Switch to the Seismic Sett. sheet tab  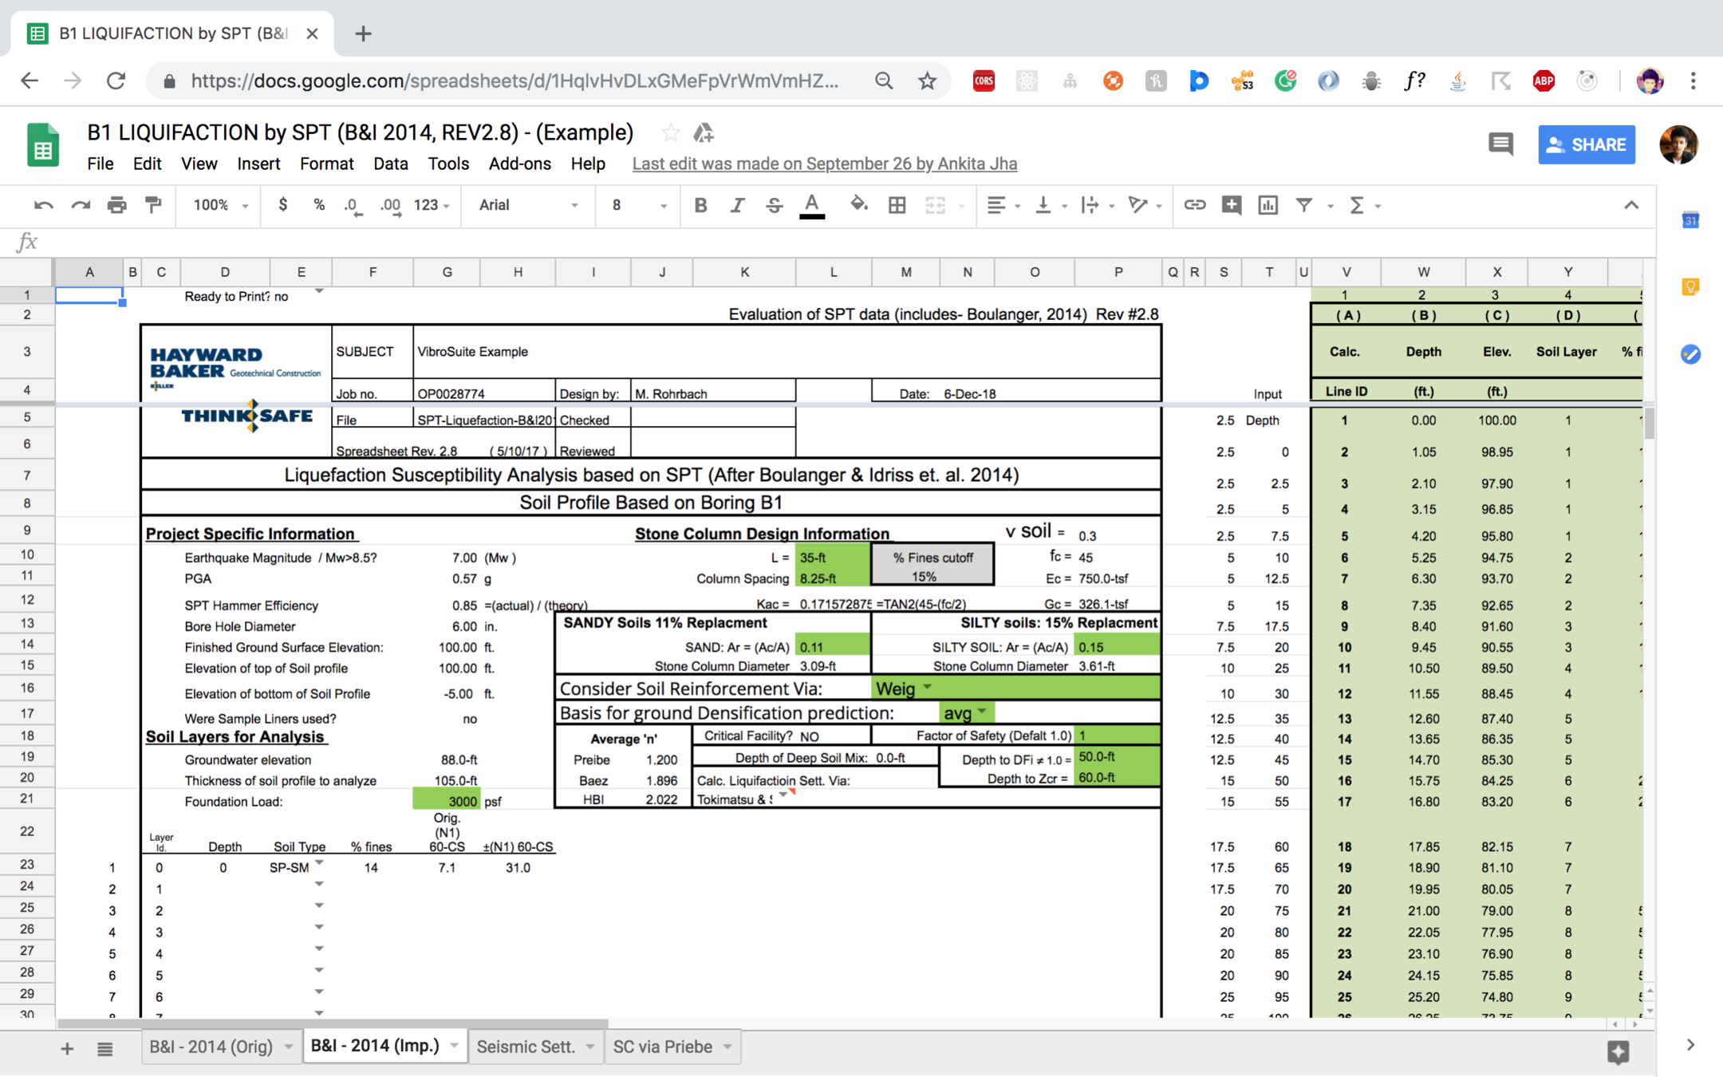(x=526, y=1046)
